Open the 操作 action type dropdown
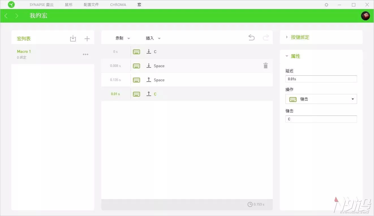 tap(321, 99)
